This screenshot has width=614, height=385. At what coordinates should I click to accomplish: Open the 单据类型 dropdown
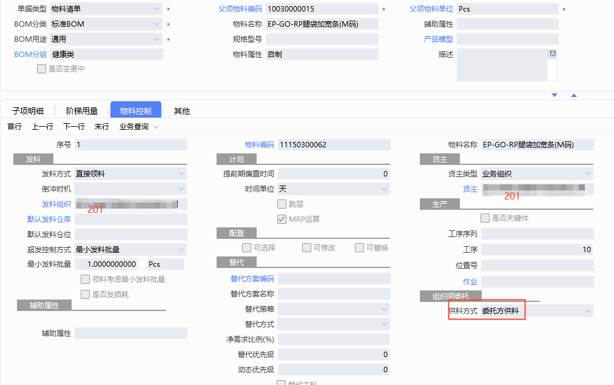pyautogui.click(x=157, y=9)
